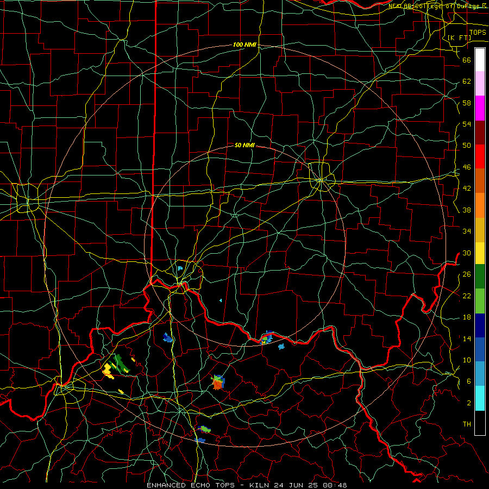Screen dimensions: 489x489
Task: Click the '22' legend value
Action: (x=467, y=296)
